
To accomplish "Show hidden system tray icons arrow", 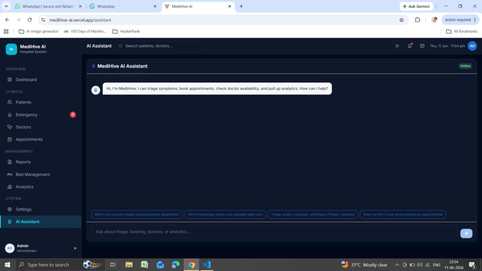I will 397,264.
